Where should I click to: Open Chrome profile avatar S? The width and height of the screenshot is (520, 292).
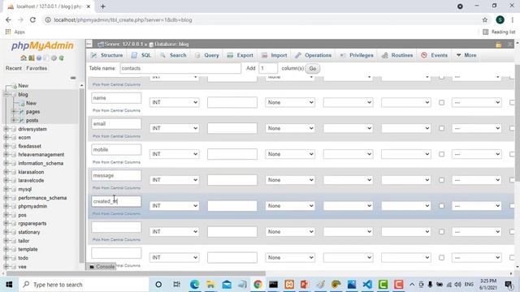point(500,19)
